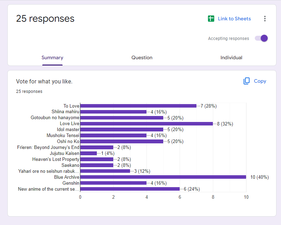Click the Yahari ore no seishun bar
The image size is (281, 225).
tap(105, 171)
